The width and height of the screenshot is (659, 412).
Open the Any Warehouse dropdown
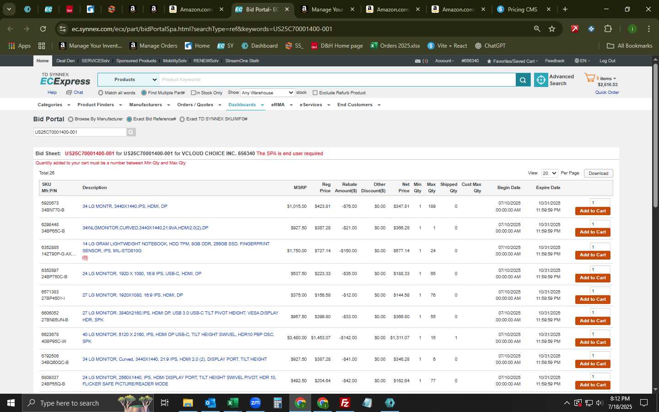267,92
